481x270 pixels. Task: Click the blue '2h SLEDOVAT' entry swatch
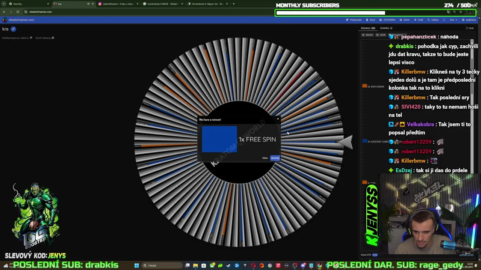click(365, 141)
